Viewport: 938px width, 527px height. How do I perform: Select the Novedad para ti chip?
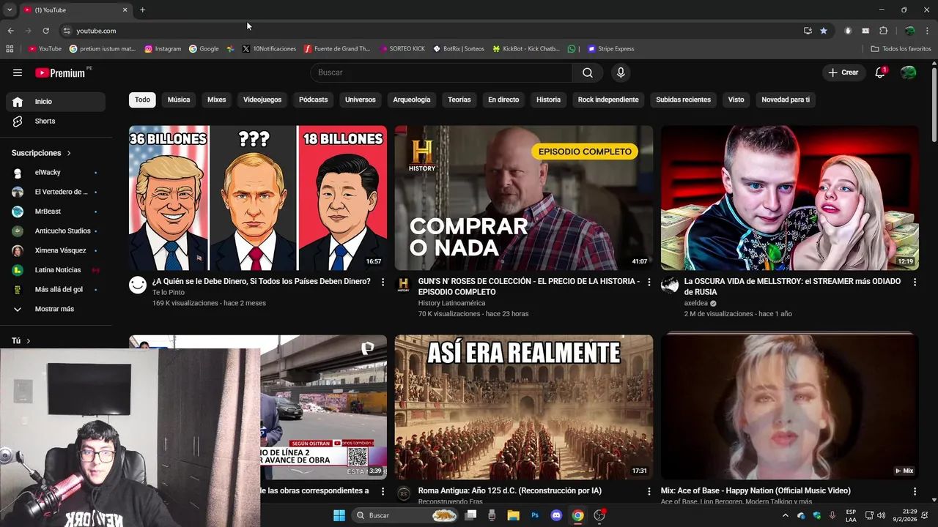(786, 100)
